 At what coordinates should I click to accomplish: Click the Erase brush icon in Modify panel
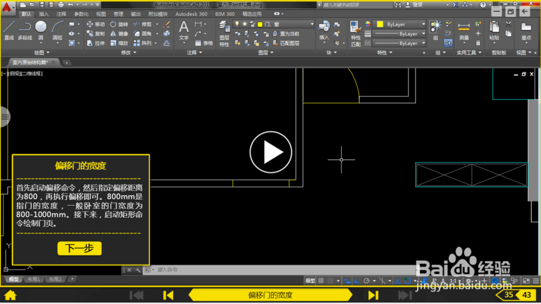pos(167,24)
